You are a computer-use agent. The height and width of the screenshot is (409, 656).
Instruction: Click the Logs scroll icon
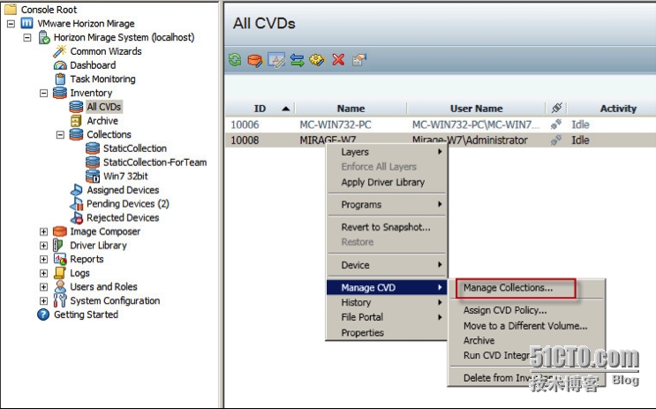(x=60, y=273)
